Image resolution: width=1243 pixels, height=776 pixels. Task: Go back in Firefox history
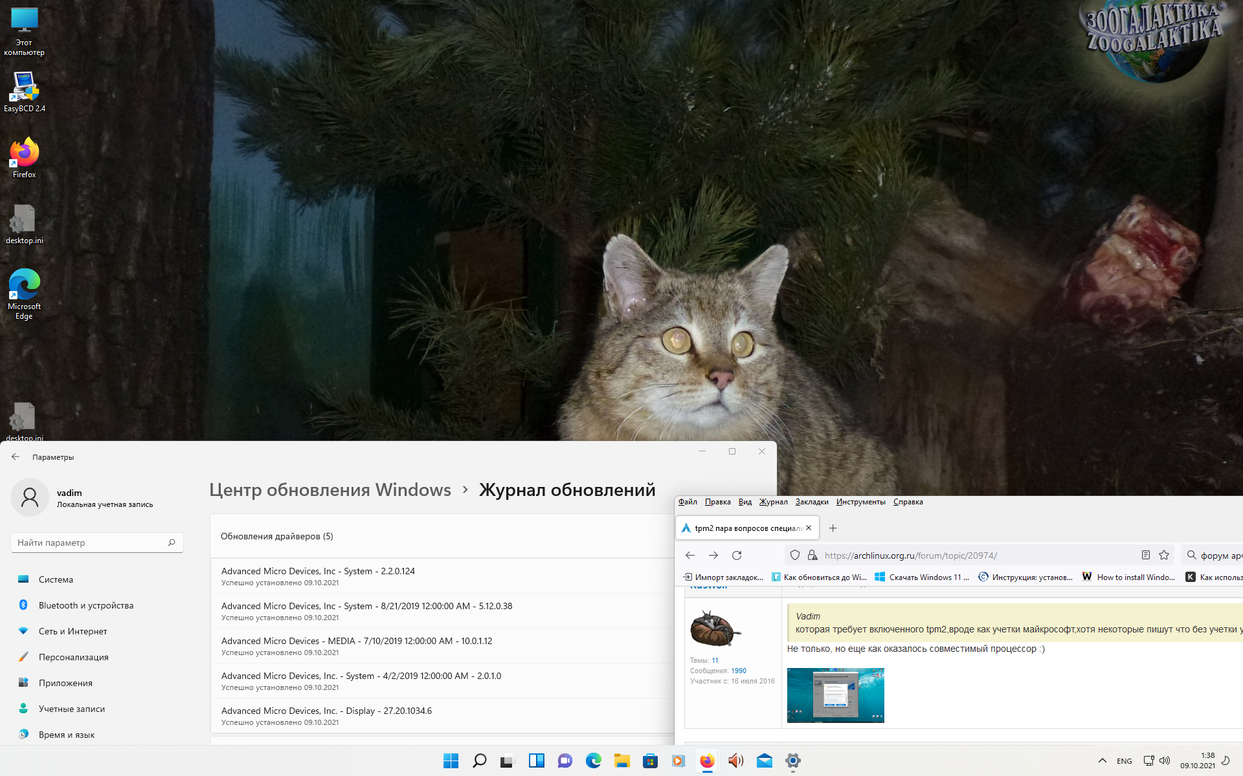[690, 555]
